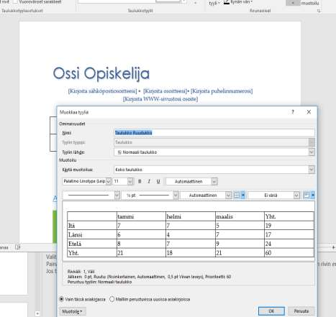Click the document scroll down arrow
Screen dimensions: 336x317
click(37, 313)
